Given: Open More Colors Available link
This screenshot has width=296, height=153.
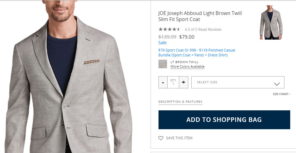Looking at the screenshot, I should (x=187, y=67).
